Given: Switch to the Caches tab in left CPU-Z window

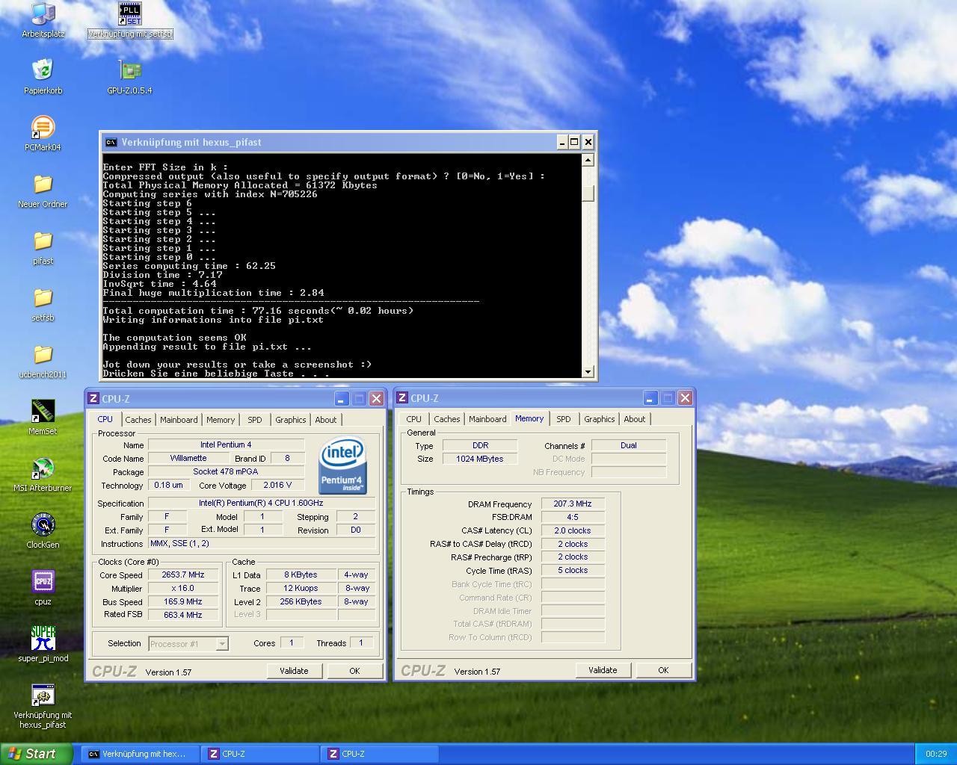Looking at the screenshot, I should click(138, 420).
